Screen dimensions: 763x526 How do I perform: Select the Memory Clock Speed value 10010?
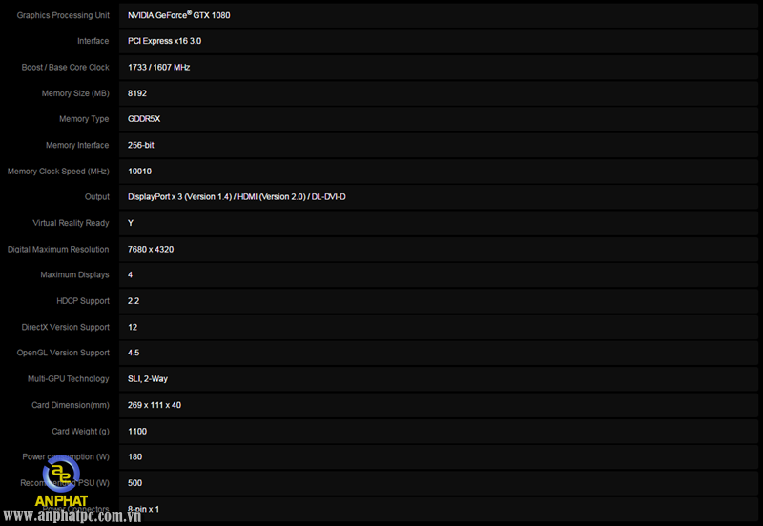pyautogui.click(x=139, y=172)
